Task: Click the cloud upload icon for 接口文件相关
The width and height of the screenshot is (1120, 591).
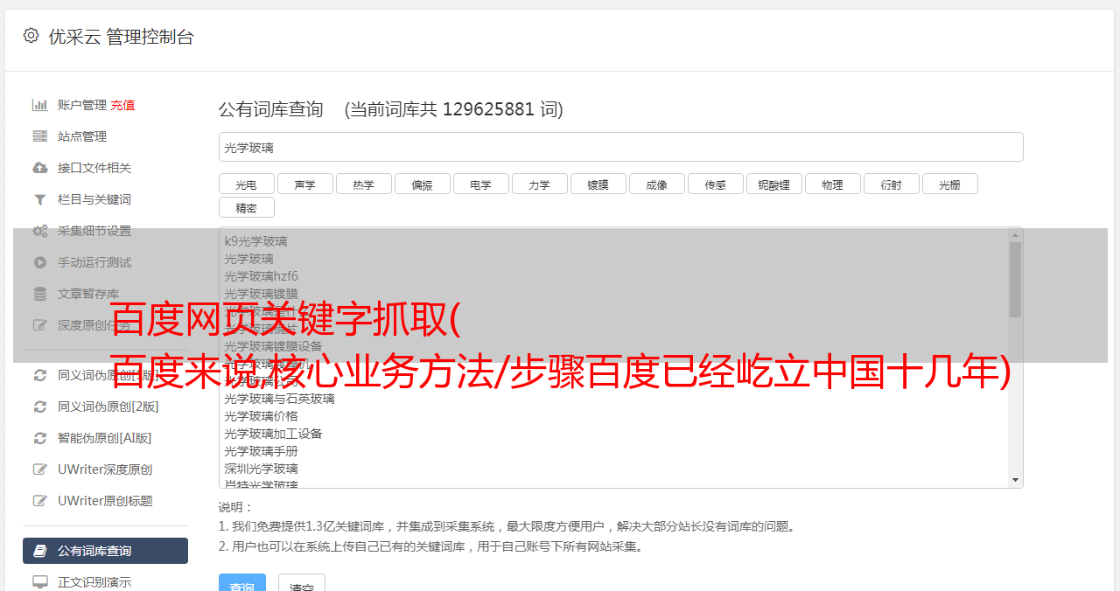Action: [39, 168]
